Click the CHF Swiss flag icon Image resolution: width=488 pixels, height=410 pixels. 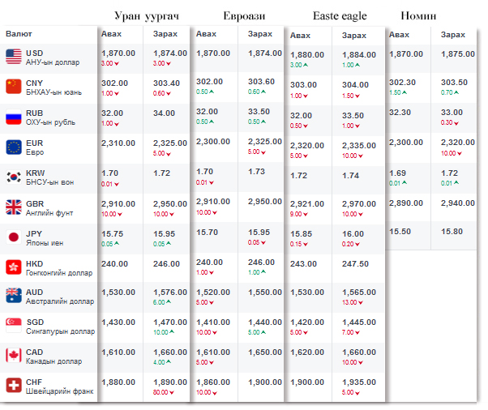click(x=14, y=386)
